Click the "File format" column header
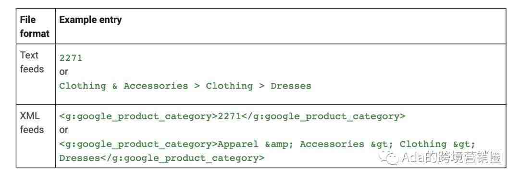Viewport: 519px width, 180px height. [x=35, y=26]
